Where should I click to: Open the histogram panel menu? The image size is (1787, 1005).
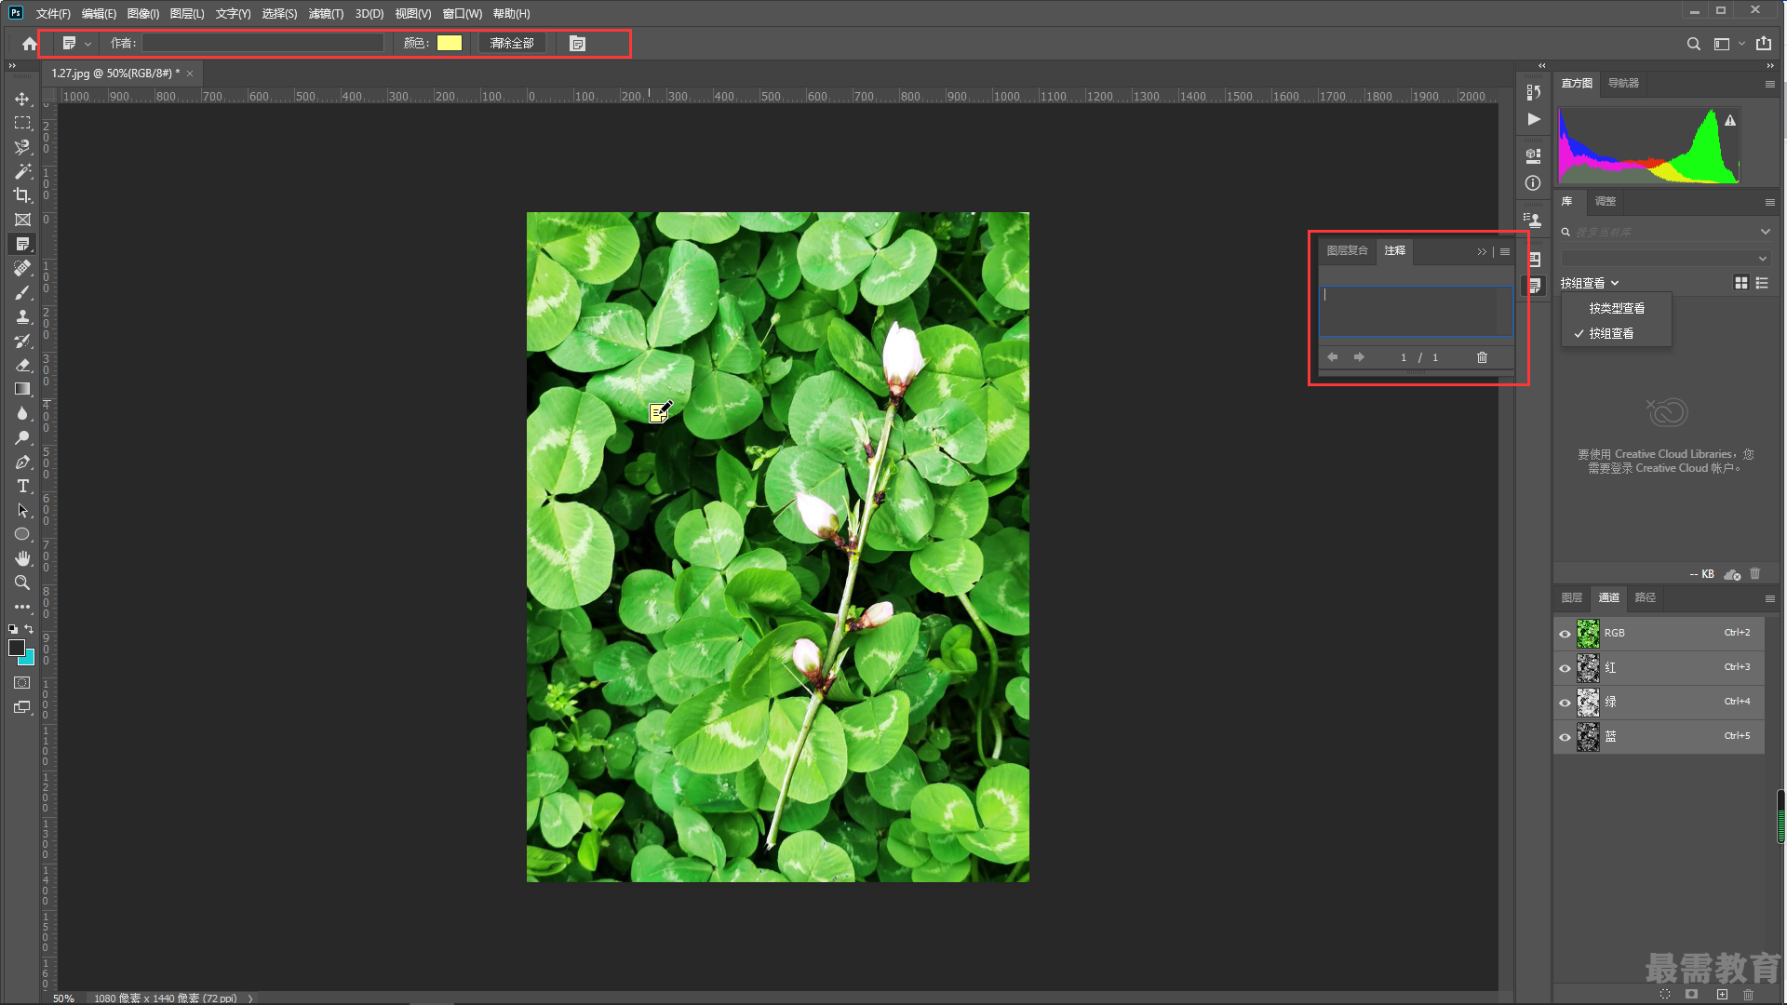click(x=1769, y=84)
